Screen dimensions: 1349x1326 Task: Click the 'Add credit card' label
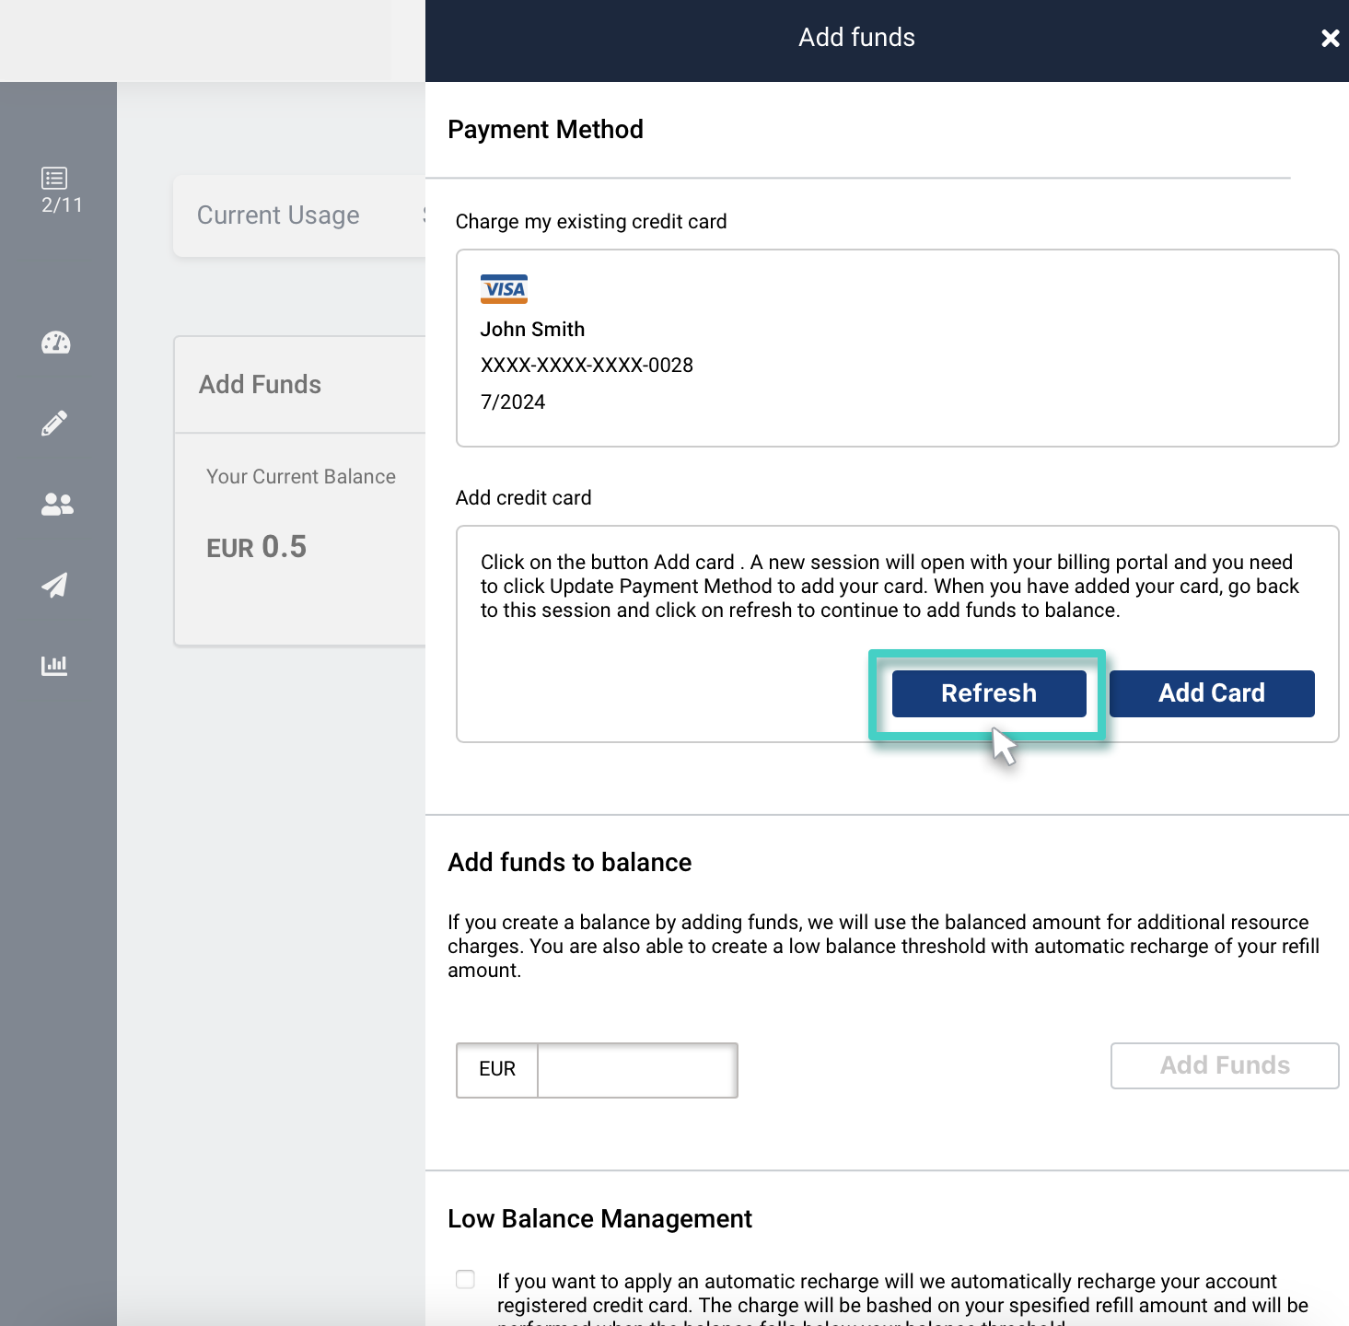pyautogui.click(x=523, y=498)
